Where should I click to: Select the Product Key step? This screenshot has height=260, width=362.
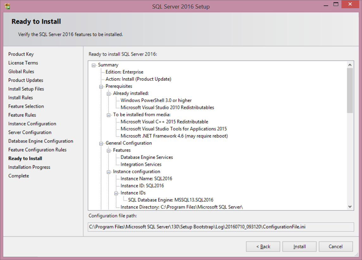pyautogui.click(x=21, y=54)
